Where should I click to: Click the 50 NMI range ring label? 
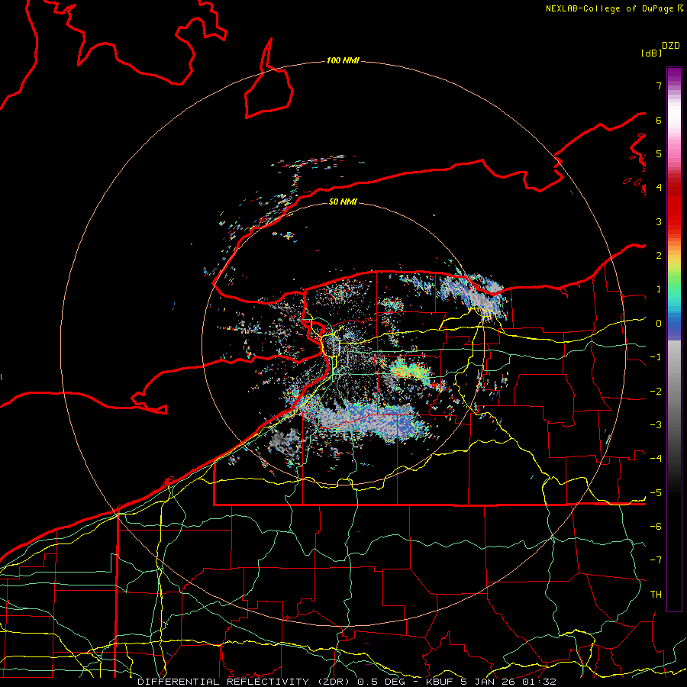point(343,202)
